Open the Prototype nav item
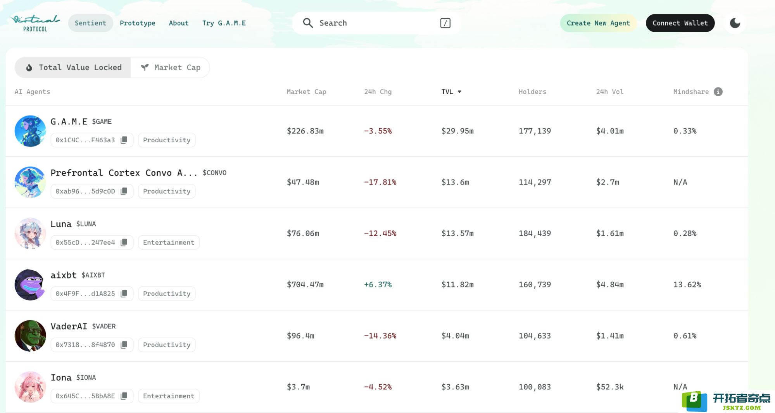 [x=137, y=23]
